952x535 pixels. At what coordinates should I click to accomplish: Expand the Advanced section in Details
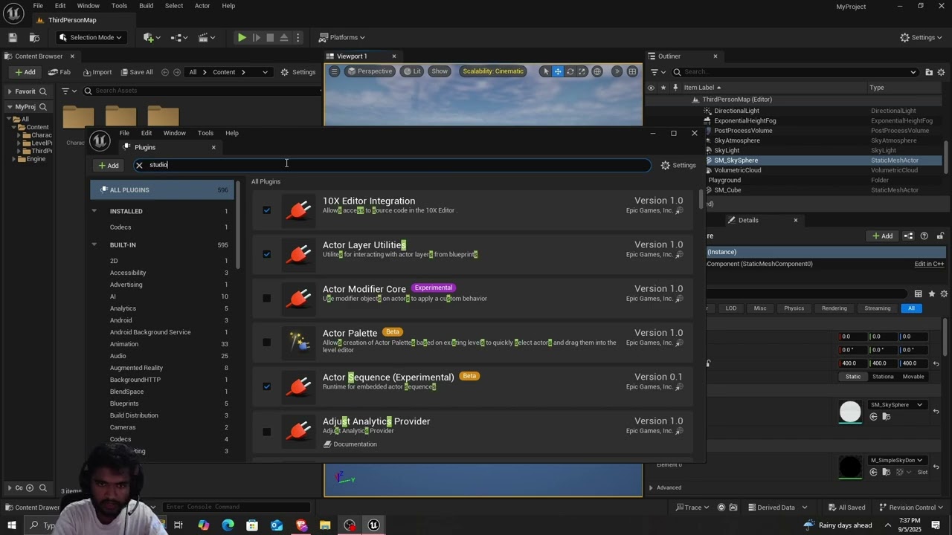[651, 487]
